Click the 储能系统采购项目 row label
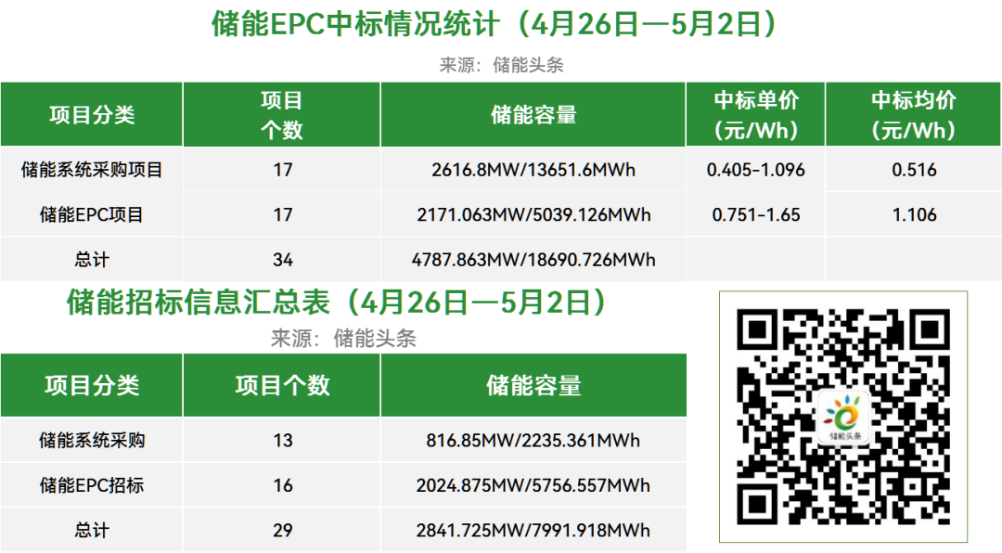The height and width of the screenshot is (553, 1002). click(x=92, y=170)
